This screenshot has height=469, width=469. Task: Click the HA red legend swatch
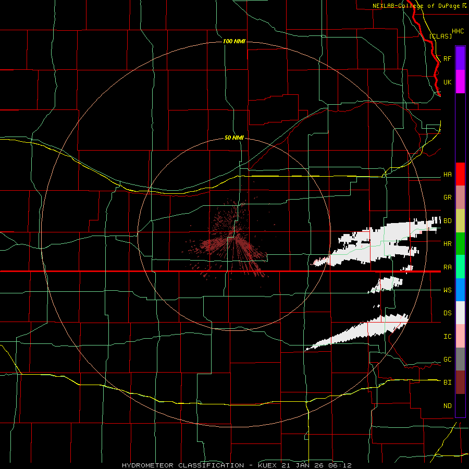(x=460, y=174)
